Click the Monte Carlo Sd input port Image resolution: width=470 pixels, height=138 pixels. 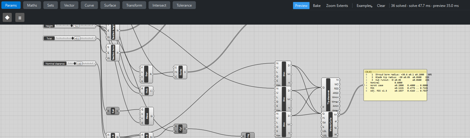click(321, 122)
